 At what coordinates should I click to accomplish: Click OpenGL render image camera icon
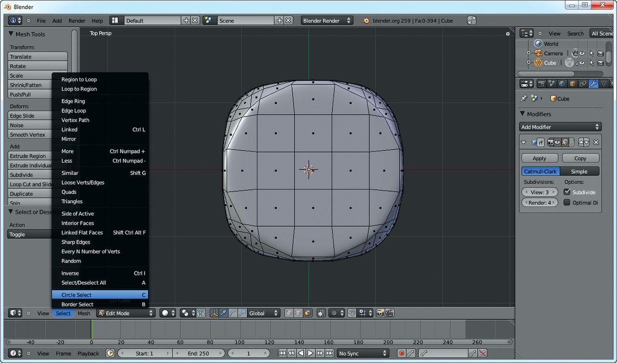(380, 313)
